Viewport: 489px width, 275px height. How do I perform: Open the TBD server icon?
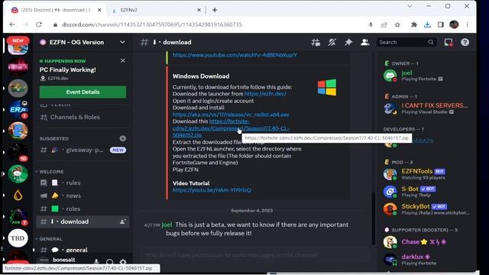[18, 238]
